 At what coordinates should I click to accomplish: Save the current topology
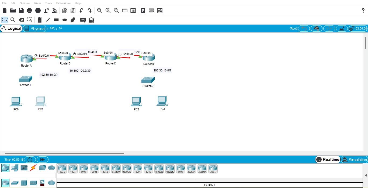21,10
